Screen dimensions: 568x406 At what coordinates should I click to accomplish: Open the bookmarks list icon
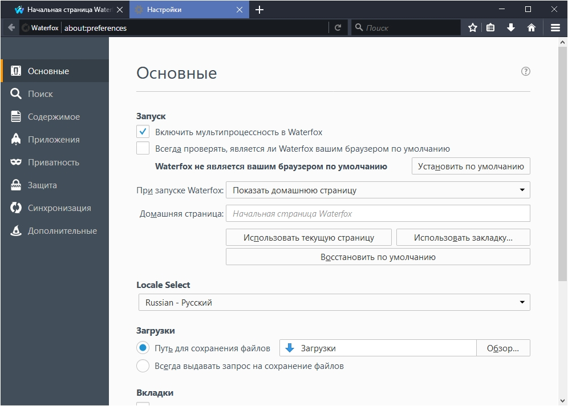tap(490, 27)
